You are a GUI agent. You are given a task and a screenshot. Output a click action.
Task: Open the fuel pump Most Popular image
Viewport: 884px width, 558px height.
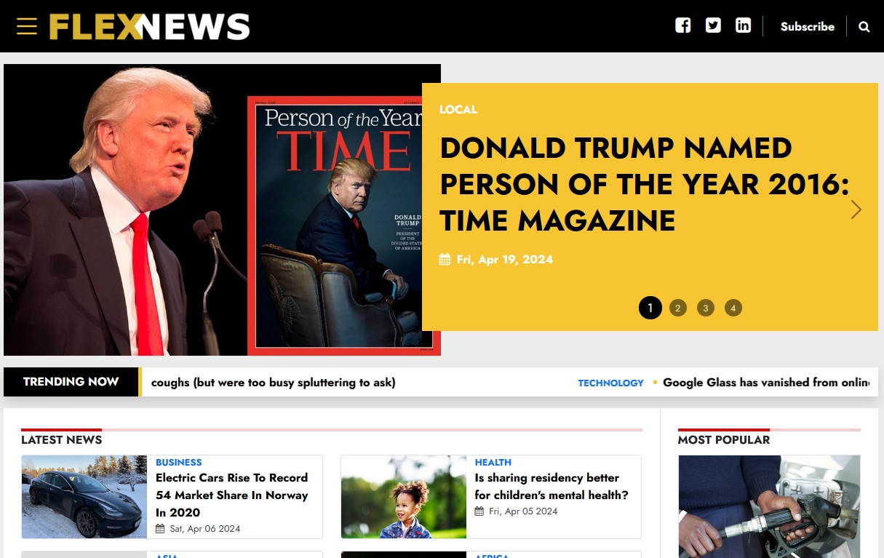tap(769, 506)
